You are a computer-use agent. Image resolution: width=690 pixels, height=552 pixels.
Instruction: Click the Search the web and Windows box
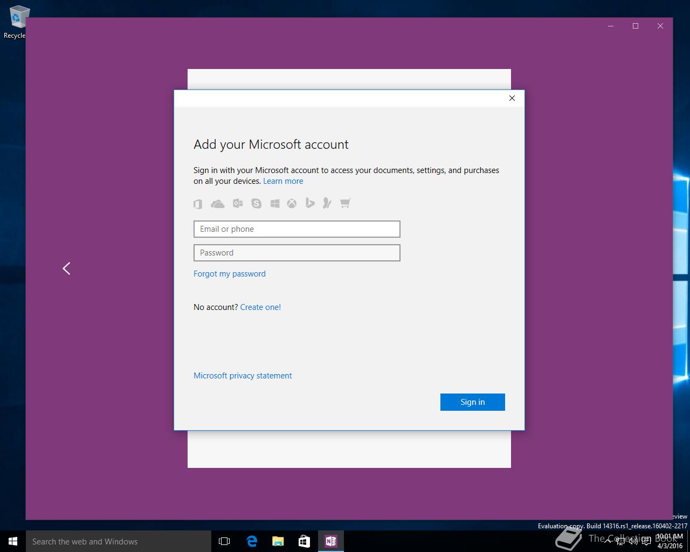click(119, 541)
